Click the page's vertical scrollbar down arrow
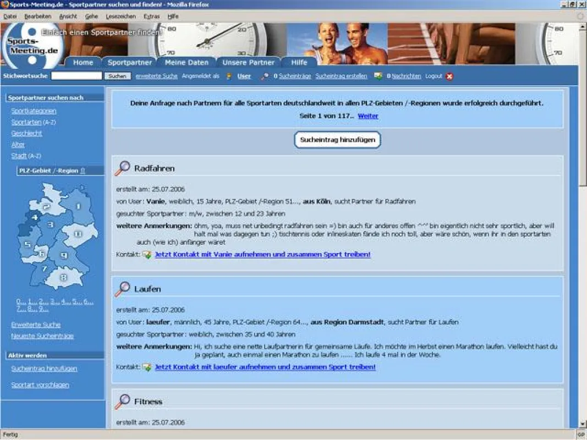This screenshot has width=587, height=440. (x=583, y=424)
